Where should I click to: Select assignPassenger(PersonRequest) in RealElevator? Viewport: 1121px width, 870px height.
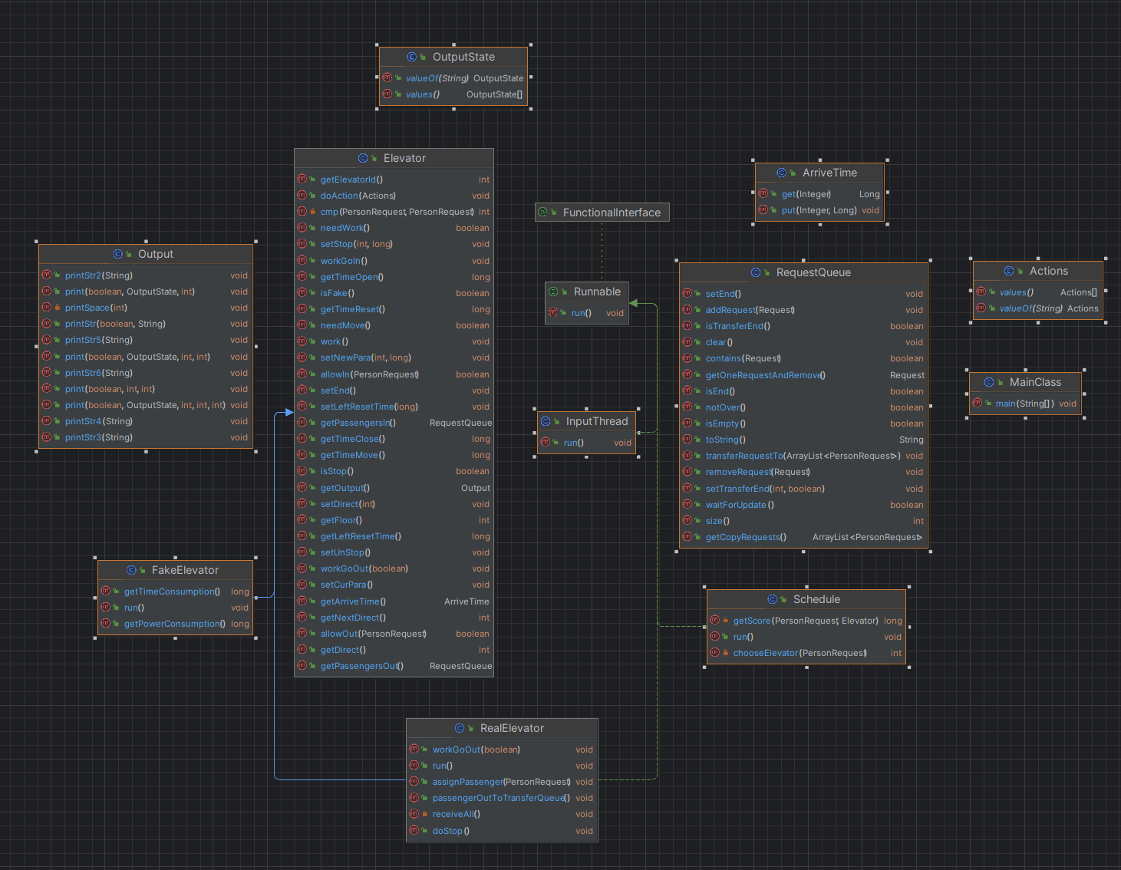[502, 782]
